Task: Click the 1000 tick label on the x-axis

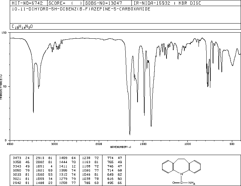Action: 187,144
